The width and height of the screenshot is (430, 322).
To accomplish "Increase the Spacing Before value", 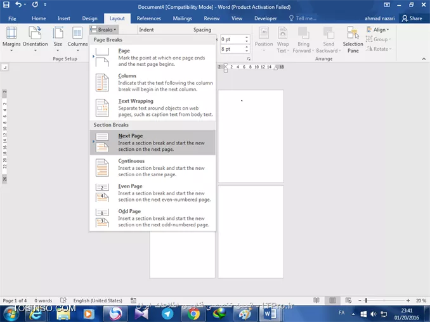I will (247, 37).
